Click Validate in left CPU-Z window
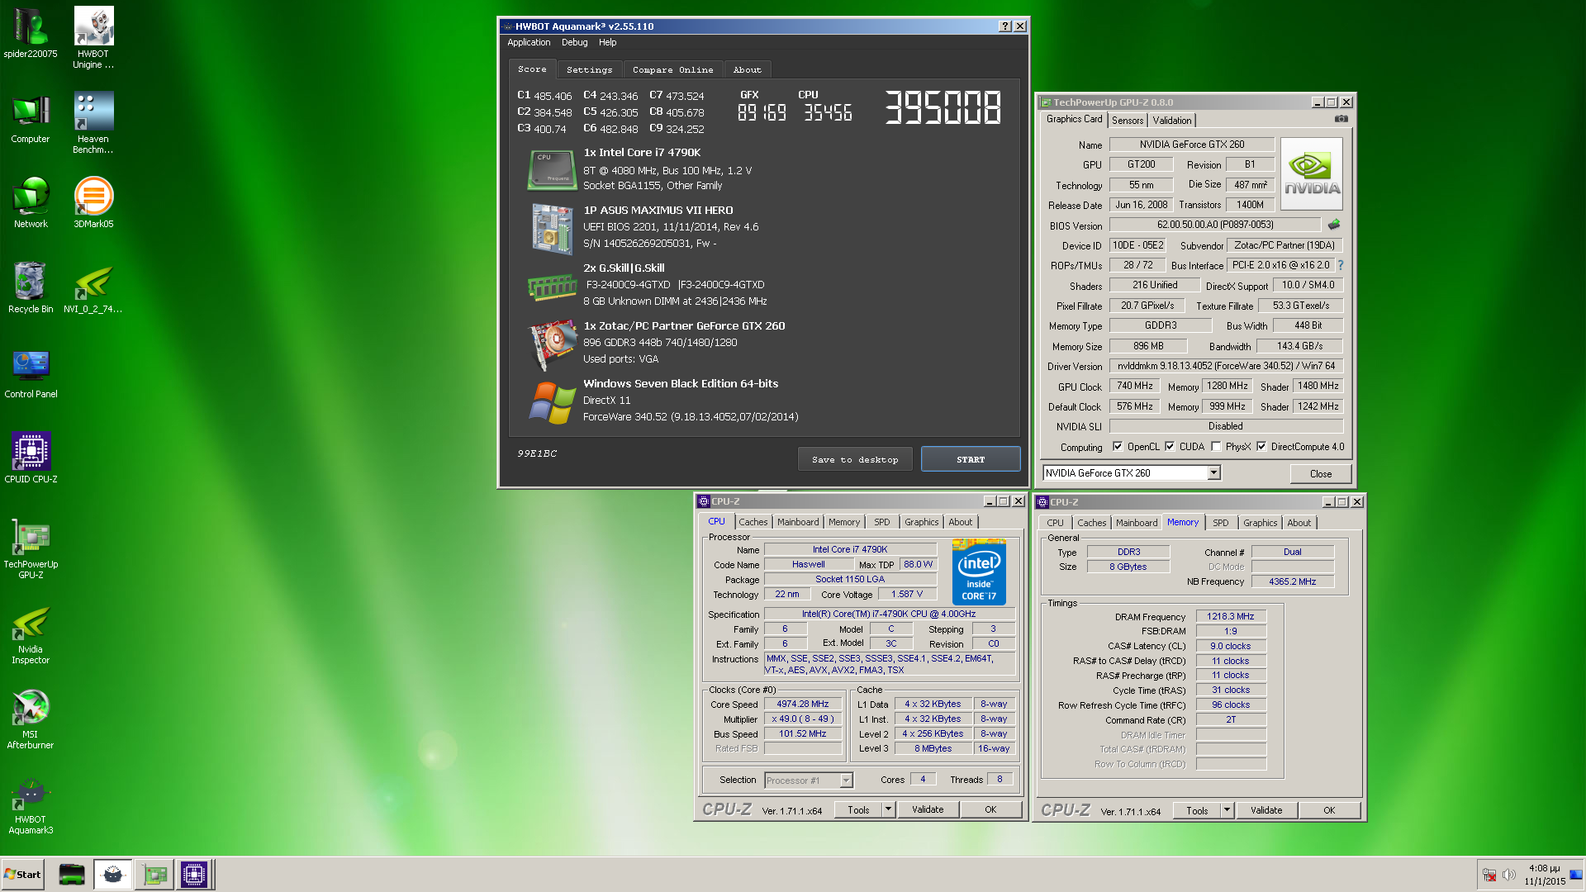Screen dimensions: 1586x892 click(x=928, y=809)
